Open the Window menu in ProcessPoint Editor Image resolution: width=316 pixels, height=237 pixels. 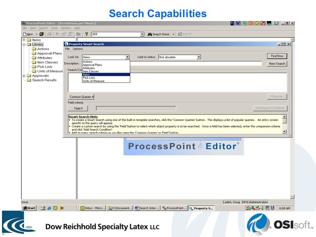66,28
